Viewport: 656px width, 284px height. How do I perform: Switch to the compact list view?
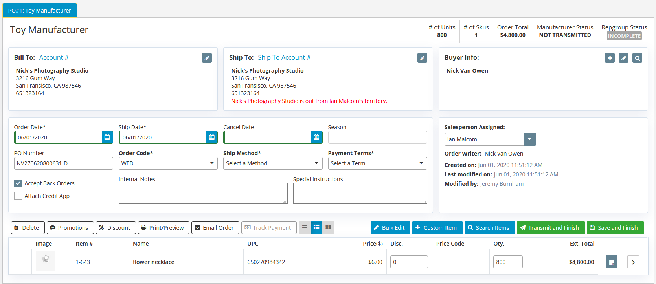(x=304, y=227)
